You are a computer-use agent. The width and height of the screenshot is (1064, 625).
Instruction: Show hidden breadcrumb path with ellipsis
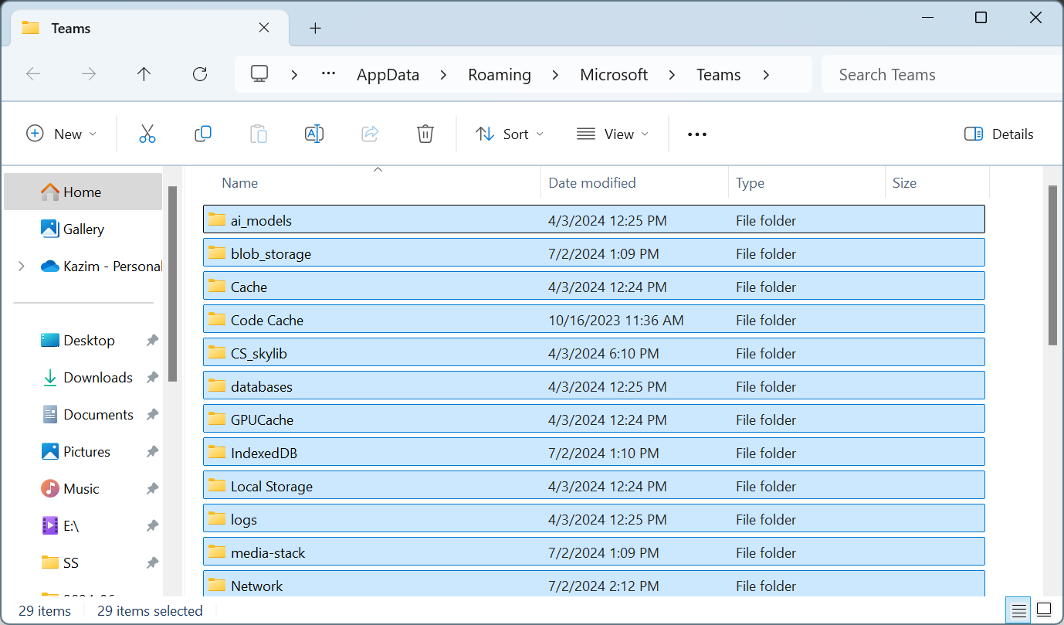tap(328, 74)
